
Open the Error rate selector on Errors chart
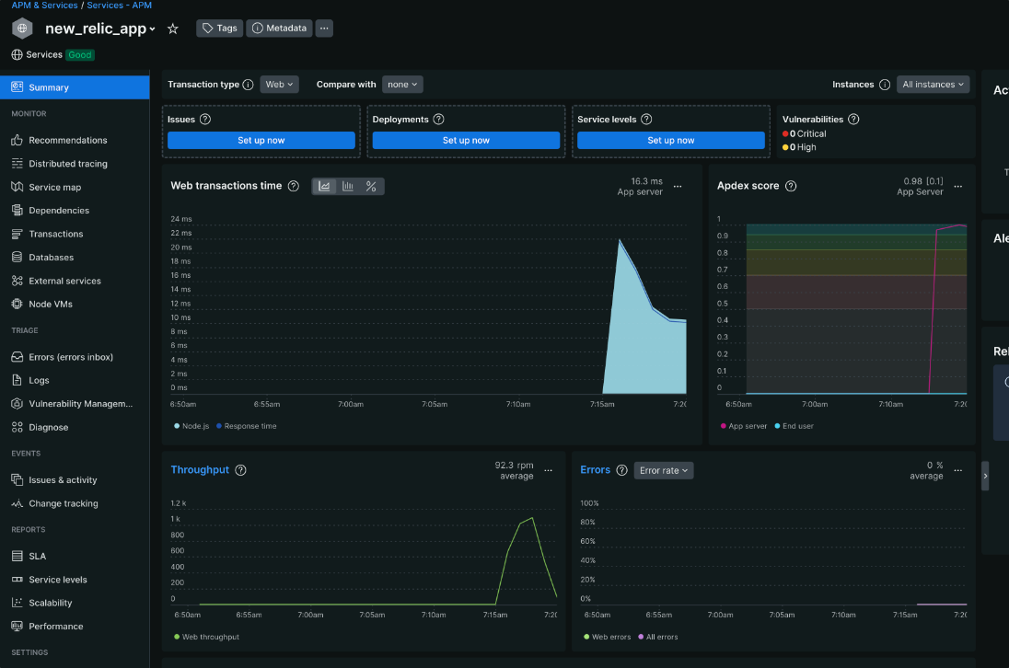tap(663, 470)
